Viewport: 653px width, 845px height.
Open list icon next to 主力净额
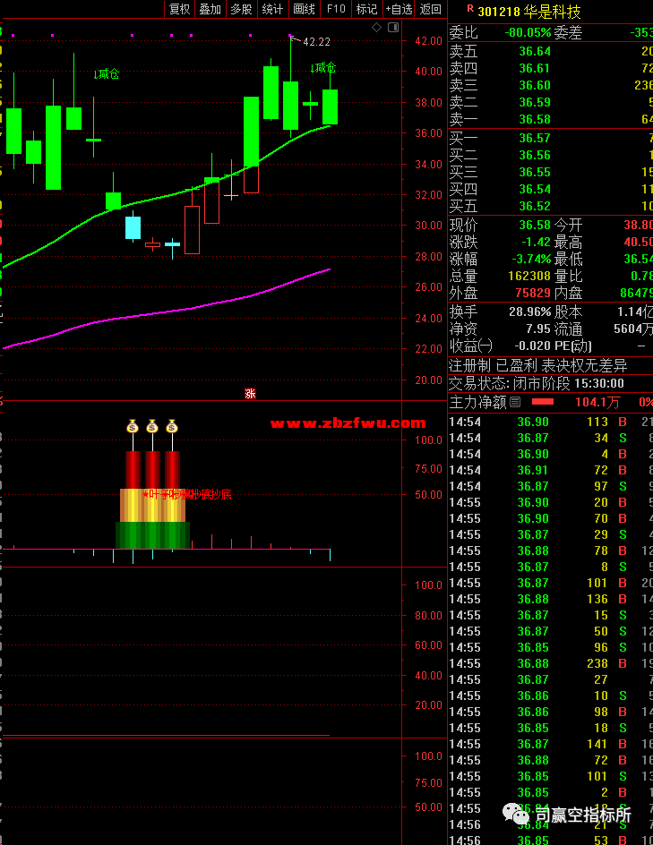coord(515,403)
